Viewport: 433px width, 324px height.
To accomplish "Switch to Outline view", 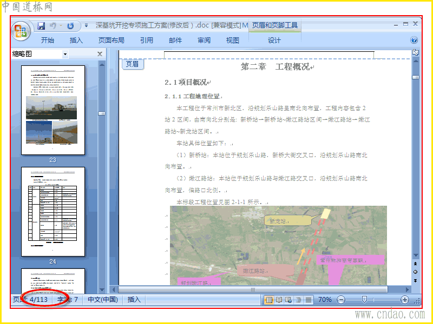I will [x=299, y=300].
